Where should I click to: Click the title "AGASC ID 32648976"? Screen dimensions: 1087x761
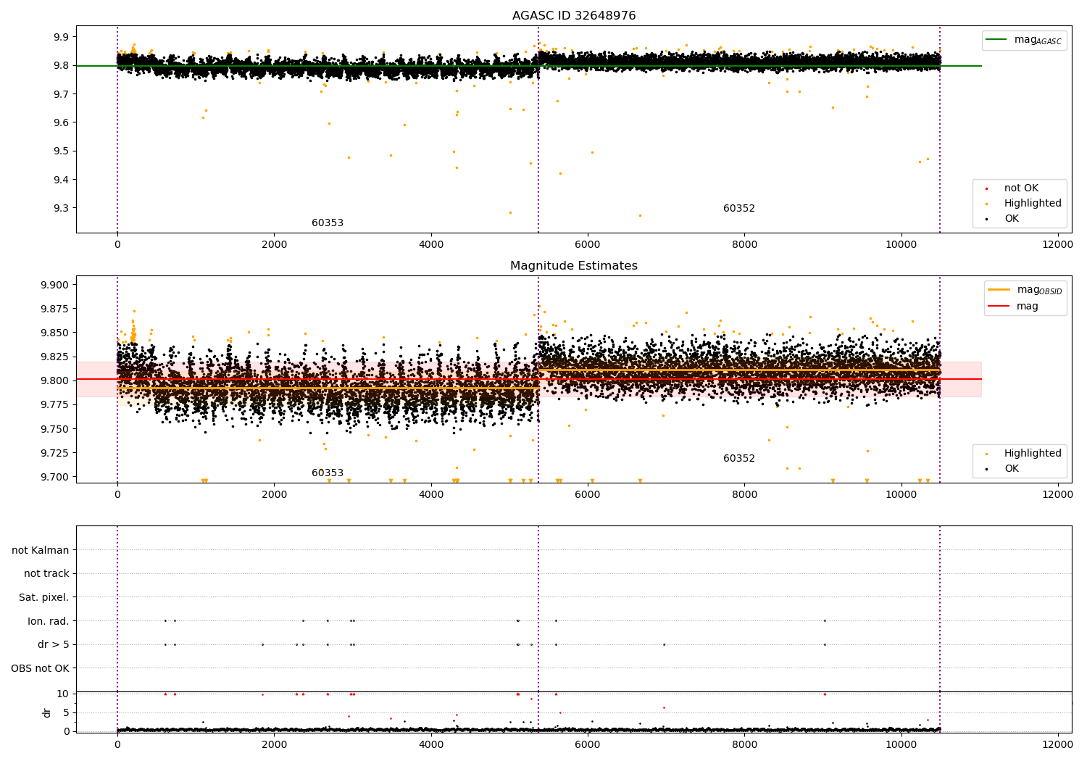coord(574,15)
